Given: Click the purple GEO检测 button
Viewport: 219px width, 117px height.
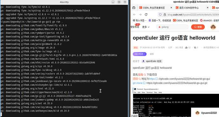Looking at the screenshot, I should [x=140, y=54].
